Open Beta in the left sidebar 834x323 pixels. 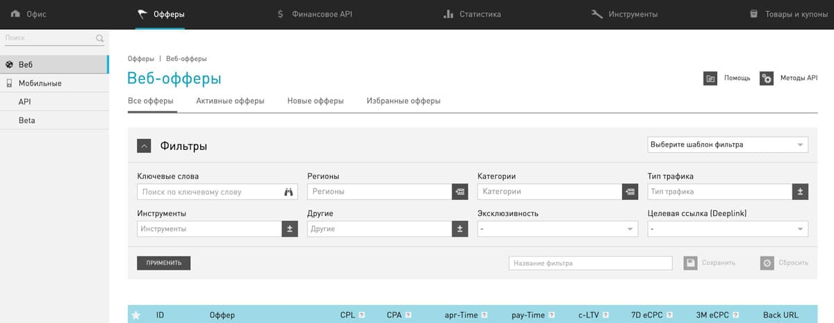54,121
